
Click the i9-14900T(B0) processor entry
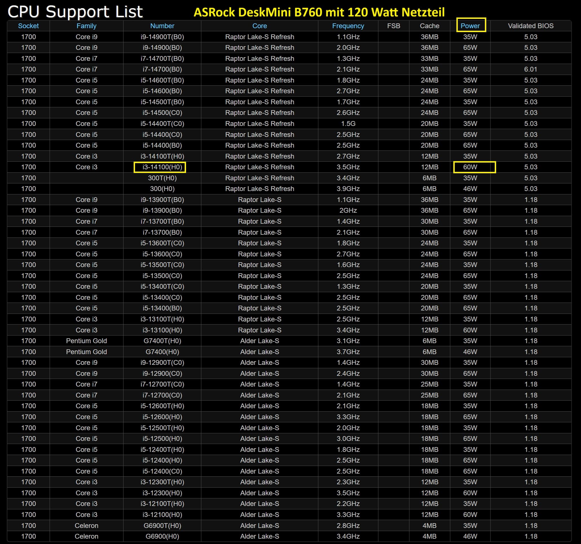[x=162, y=37]
